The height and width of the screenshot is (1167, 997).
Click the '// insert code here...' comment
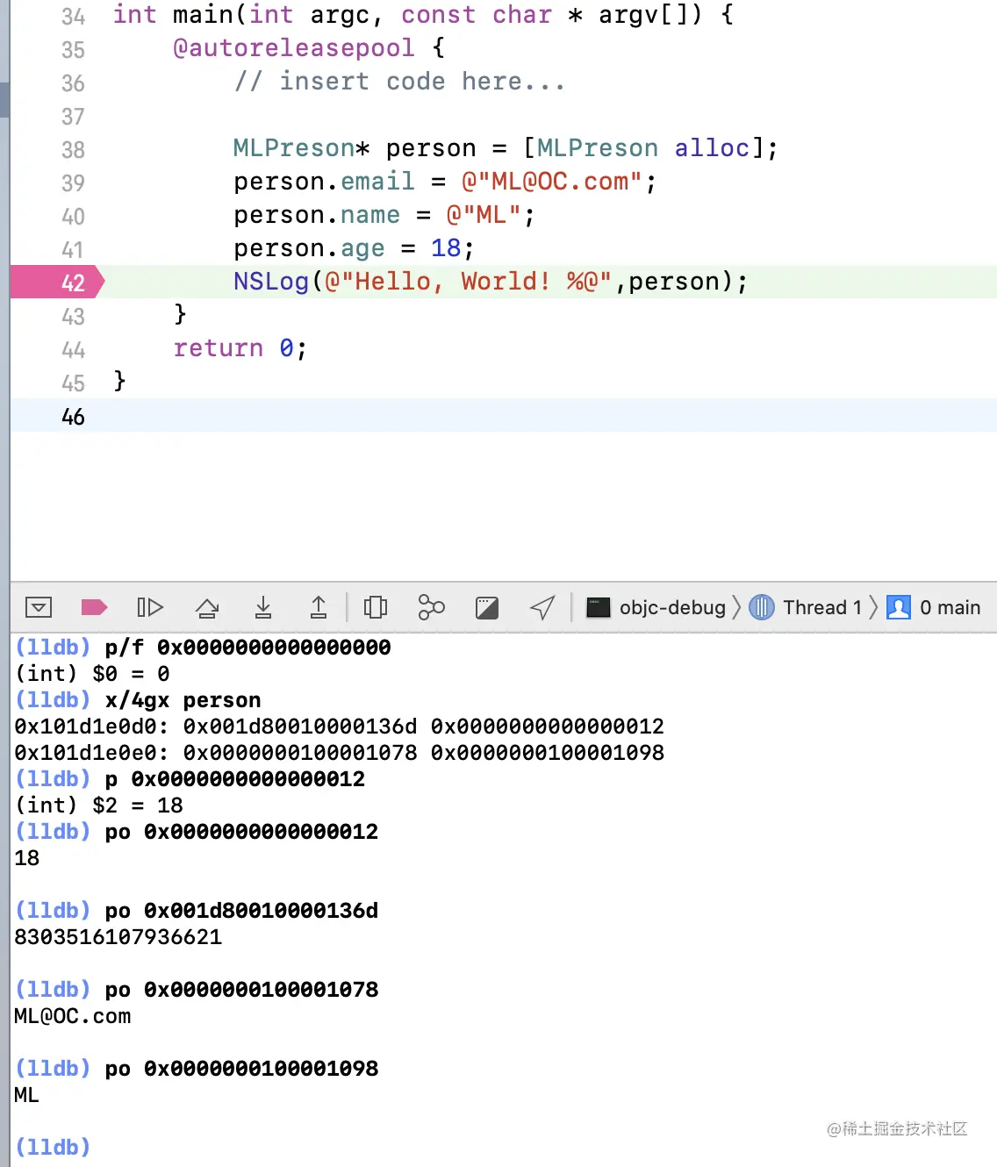pos(399,82)
